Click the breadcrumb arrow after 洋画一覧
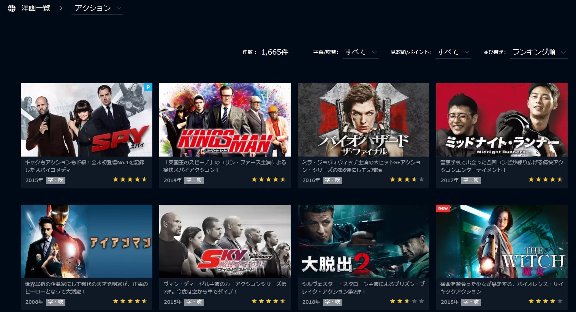This screenshot has height=312, width=576. coord(61,8)
